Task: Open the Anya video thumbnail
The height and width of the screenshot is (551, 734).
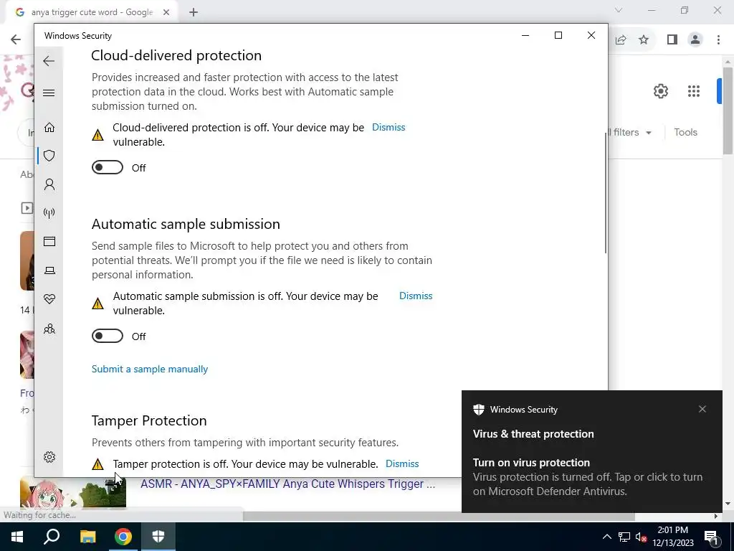Action: pyautogui.click(x=73, y=492)
